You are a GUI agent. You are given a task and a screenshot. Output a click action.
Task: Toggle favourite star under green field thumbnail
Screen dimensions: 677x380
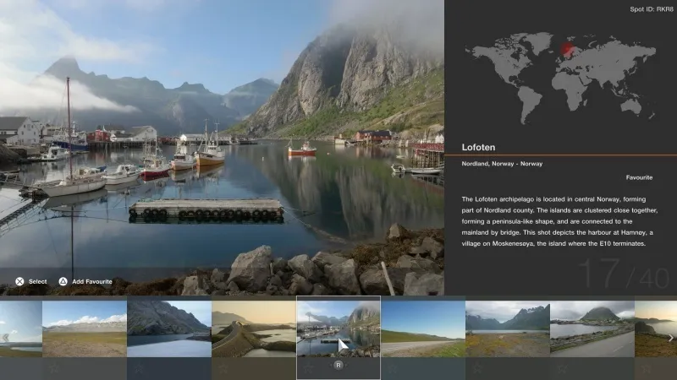(x=392, y=367)
